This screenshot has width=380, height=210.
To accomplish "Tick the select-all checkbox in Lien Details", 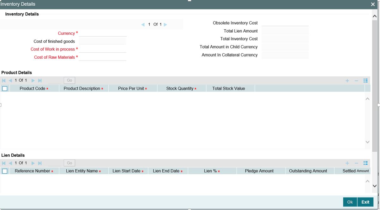I will (x=5, y=171).
